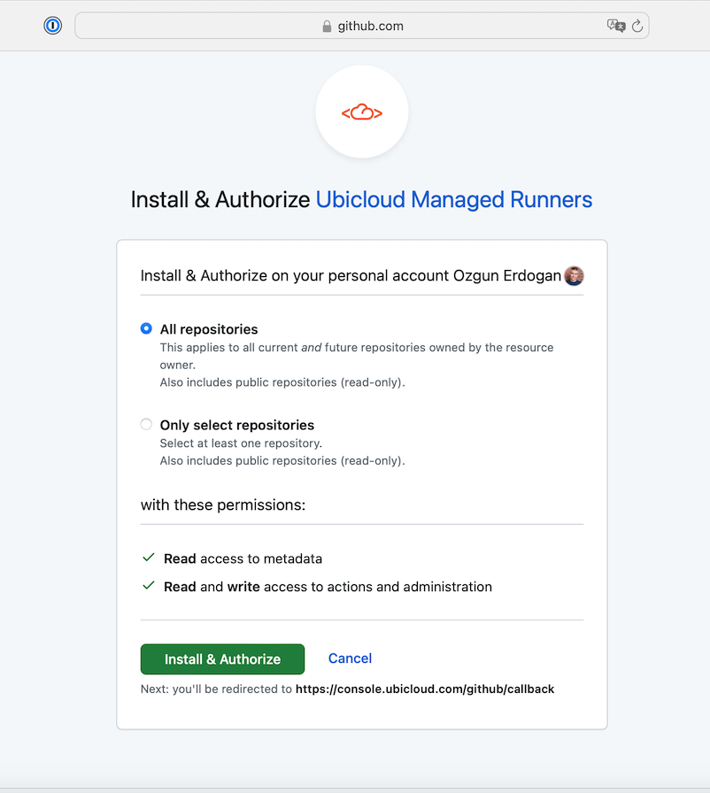Viewport: 710px width, 793px height.
Task: Click Ozgun Erdogan's avatar picture
Action: (x=574, y=275)
